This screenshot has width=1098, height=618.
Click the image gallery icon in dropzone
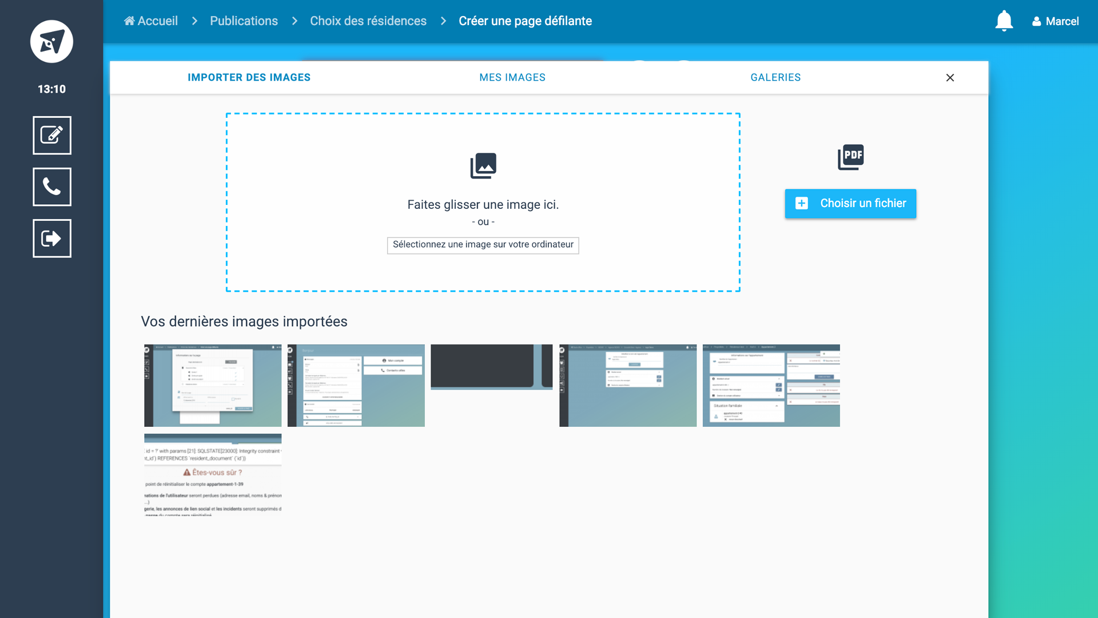pos(483,166)
